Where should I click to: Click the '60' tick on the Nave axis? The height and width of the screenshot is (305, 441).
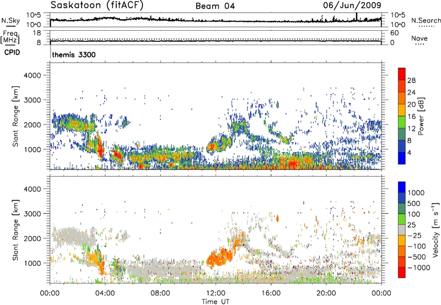pos(395,33)
